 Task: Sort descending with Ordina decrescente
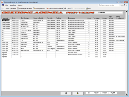tap(25, 9)
